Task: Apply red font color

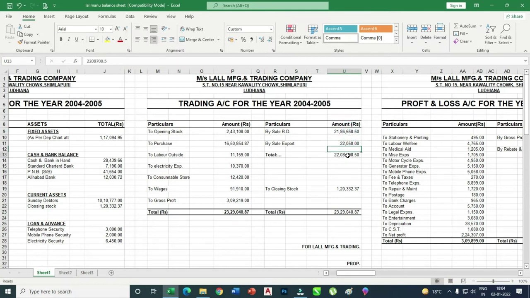Action: click(x=120, y=39)
